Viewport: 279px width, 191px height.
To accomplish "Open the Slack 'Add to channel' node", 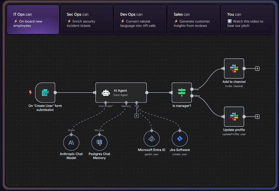I will coord(234,69).
